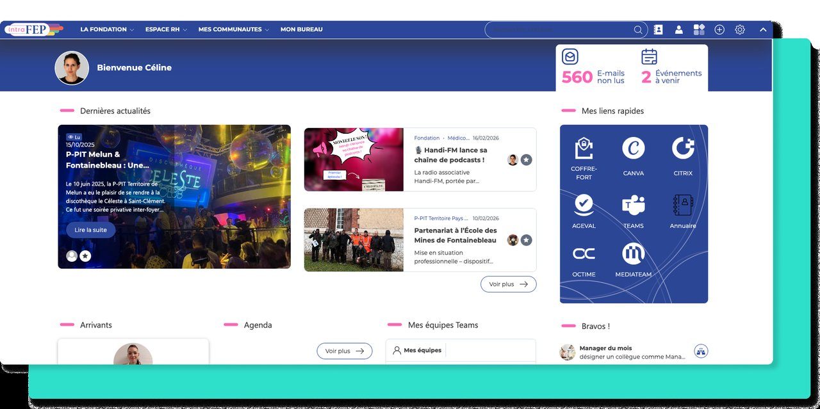Click the plus circle icon in top bar
This screenshot has height=409, width=820.
719,29
